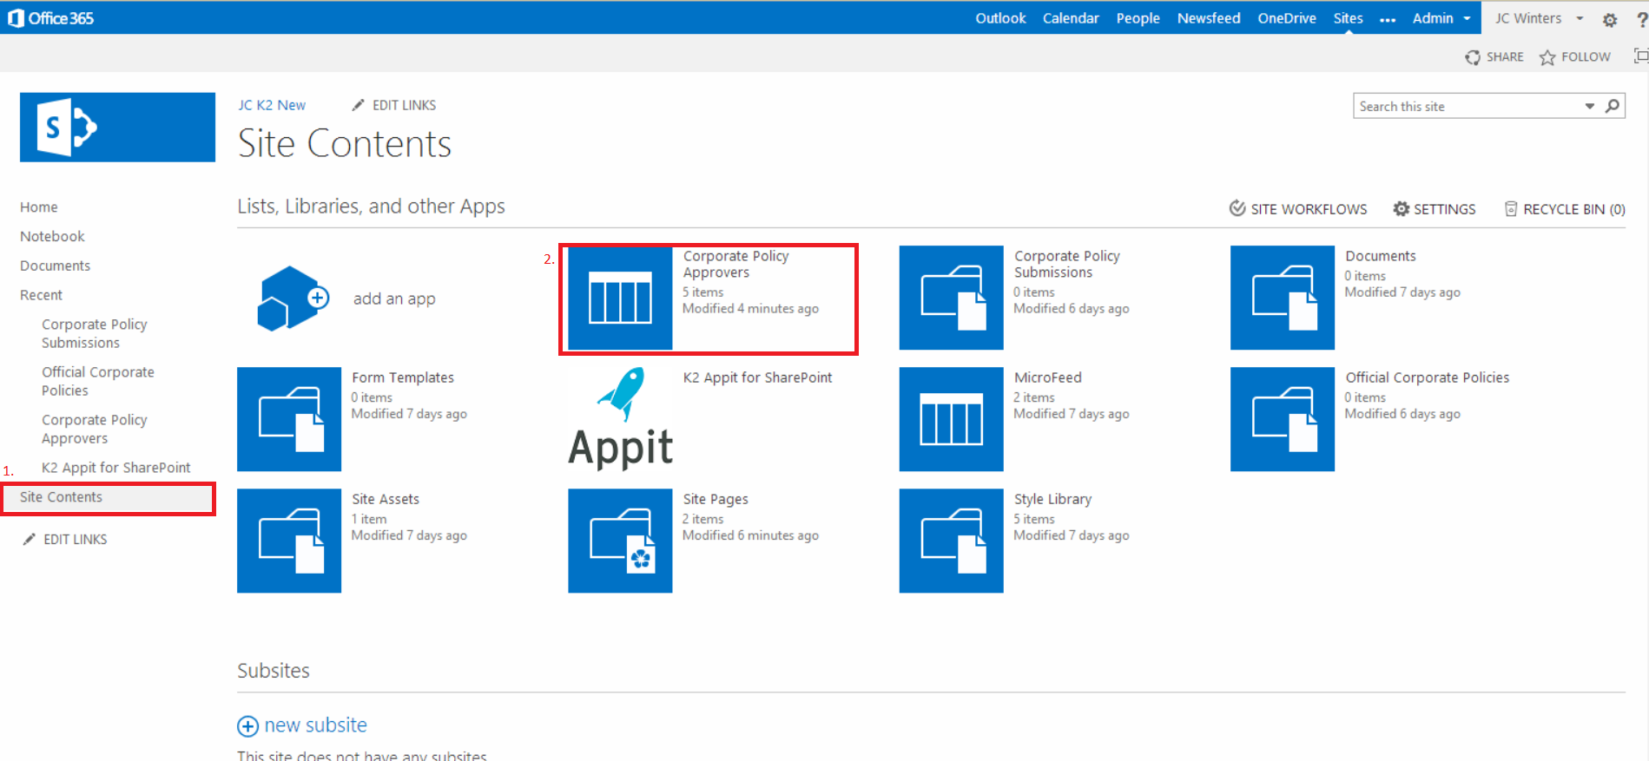Open the Official Corporate Policies tile icon
Image resolution: width=1649 pixels, height=761 pixels.
coord(1283,419)
